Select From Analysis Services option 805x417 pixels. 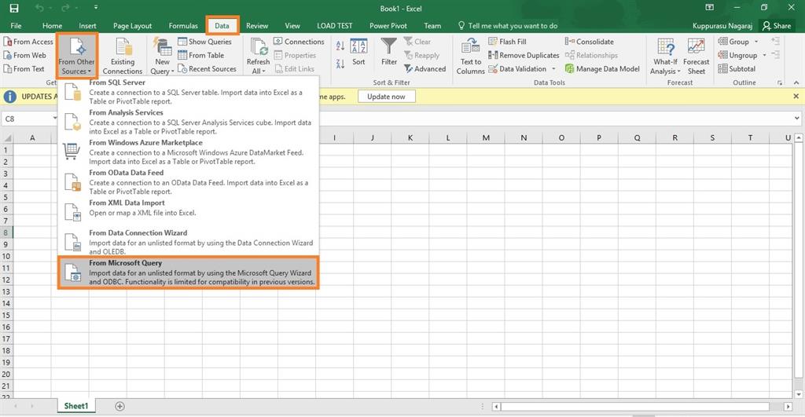click(x=189, y=122)
